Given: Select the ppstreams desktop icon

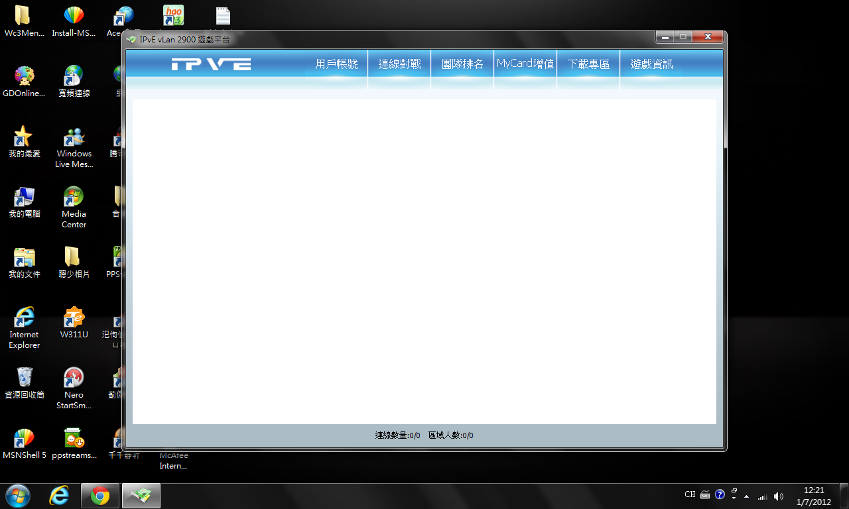Looking at the screenshot, I should click(74, 443).
